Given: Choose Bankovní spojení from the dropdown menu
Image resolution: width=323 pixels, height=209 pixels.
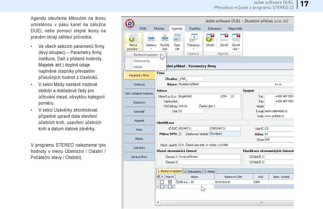Looking at the screenshot, I should [x=145, y=55].
